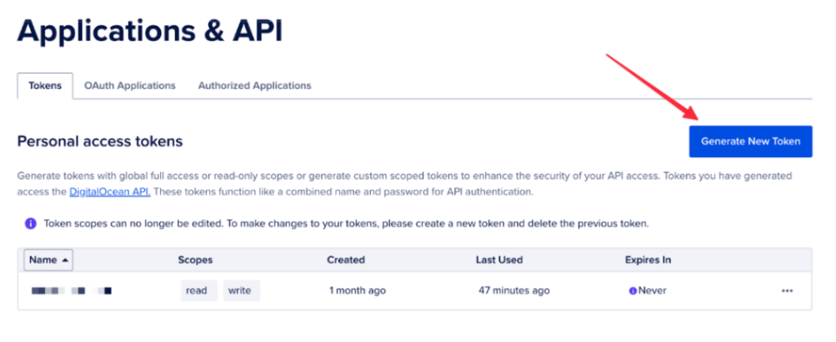Follow the DigitalOcean API link

tap(110, 193)
